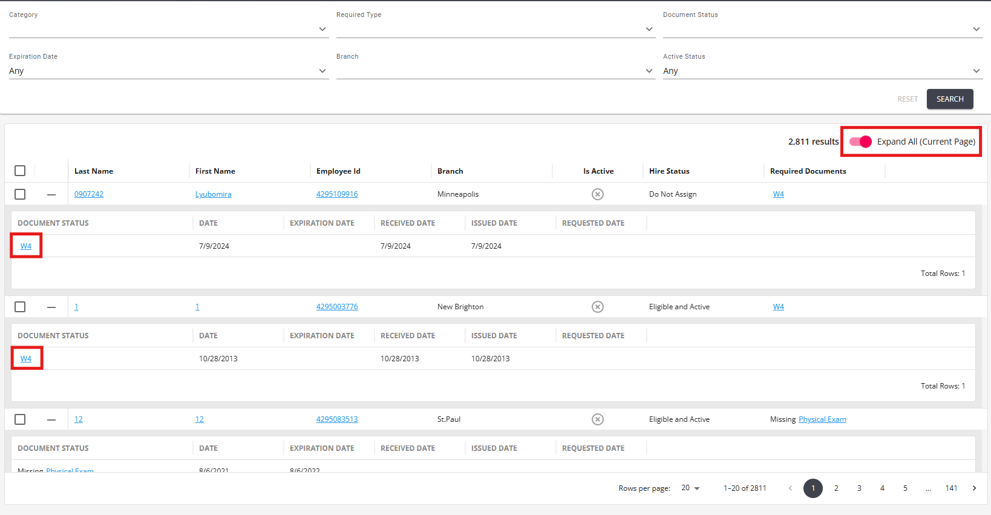Click the 'Minneapolis' branch cell

pyautogui.click(x=458, y=194)
